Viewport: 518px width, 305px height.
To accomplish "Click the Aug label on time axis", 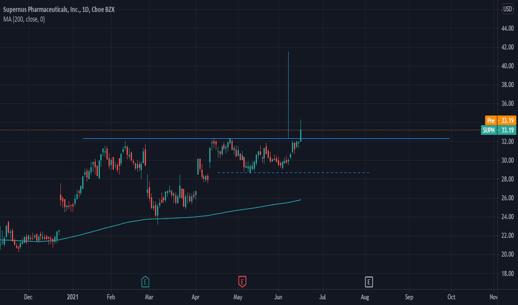I will (x=365, y=297).
